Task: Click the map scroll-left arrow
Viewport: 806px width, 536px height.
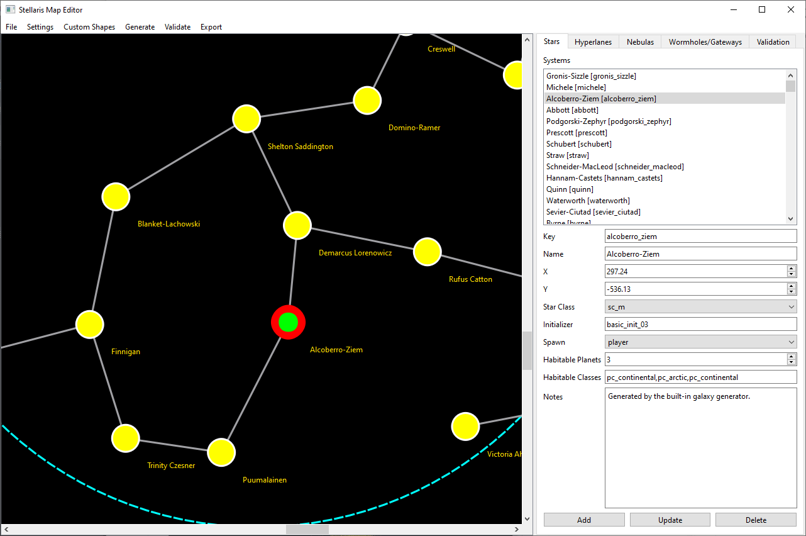Action: pyautogui.click(x=6, y=530)
